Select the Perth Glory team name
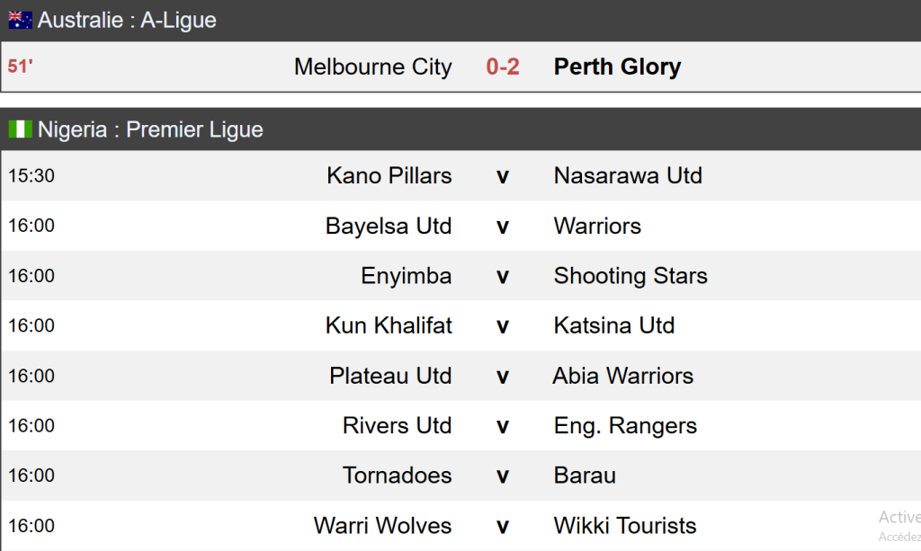Image resolution: width=921 pixels, height=551 pixels. 617,67
